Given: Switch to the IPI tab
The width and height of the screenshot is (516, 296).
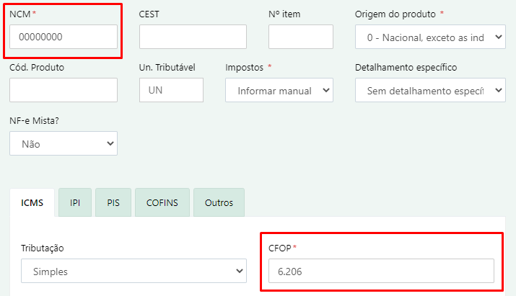Looking at the screenshot, I should pos(75,202).
